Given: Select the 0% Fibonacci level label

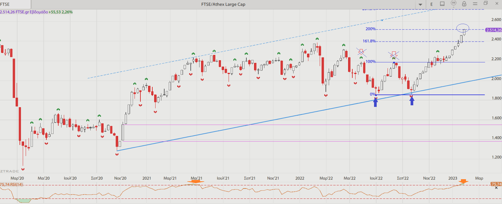Looking at the screenshot, I should point(372,94).
